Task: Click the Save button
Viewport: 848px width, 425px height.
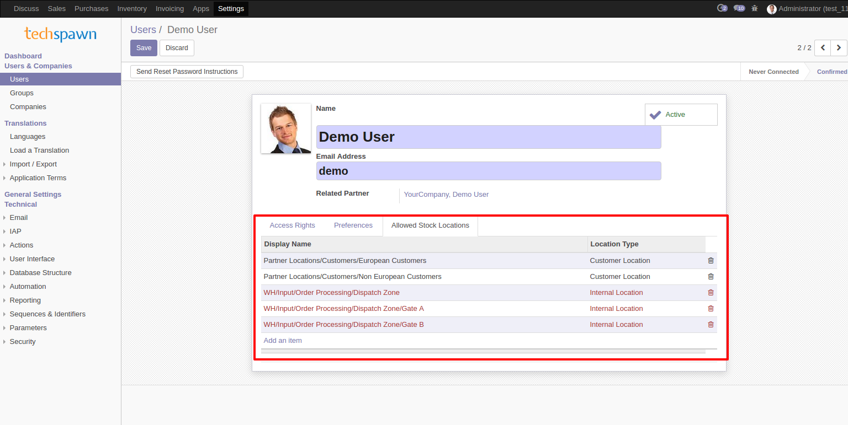Action: pos(144,48)
